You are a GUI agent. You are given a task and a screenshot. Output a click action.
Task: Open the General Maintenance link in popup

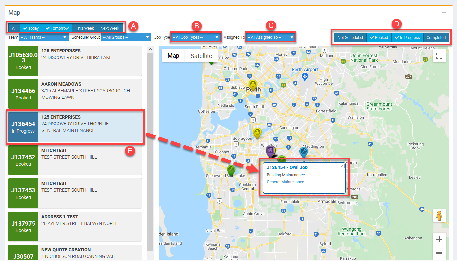click(285, 182)
